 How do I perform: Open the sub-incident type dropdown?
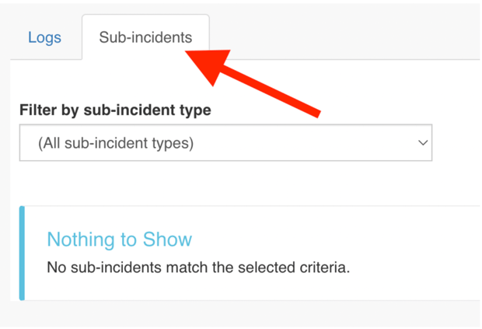point(225,143)
